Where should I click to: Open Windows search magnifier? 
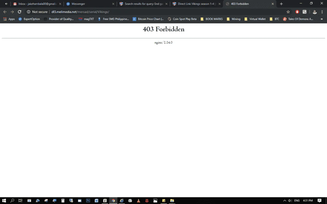tap(12, 201)
